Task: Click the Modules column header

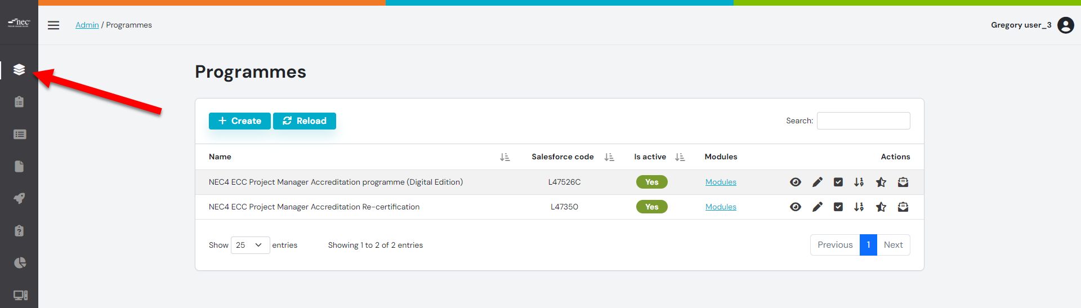Action: [x=721, y=157]
